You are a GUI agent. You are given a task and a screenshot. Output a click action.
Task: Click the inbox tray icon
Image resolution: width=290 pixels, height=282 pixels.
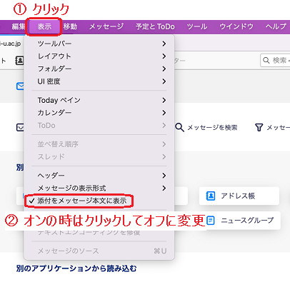[x=20, y=128]
